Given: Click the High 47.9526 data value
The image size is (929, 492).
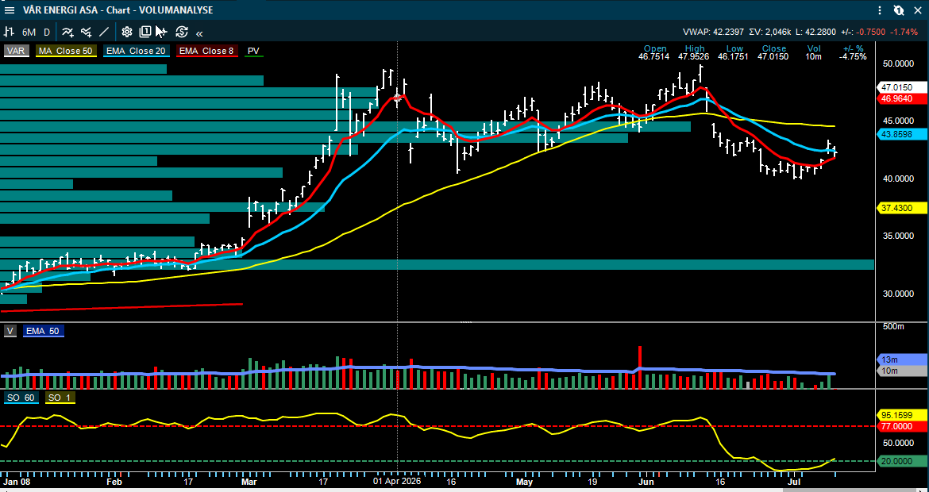Looking at the screenshot, I should click(x=695, y=57).
